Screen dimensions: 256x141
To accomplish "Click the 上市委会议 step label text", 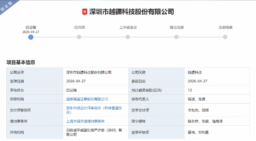I will [128, 27].
